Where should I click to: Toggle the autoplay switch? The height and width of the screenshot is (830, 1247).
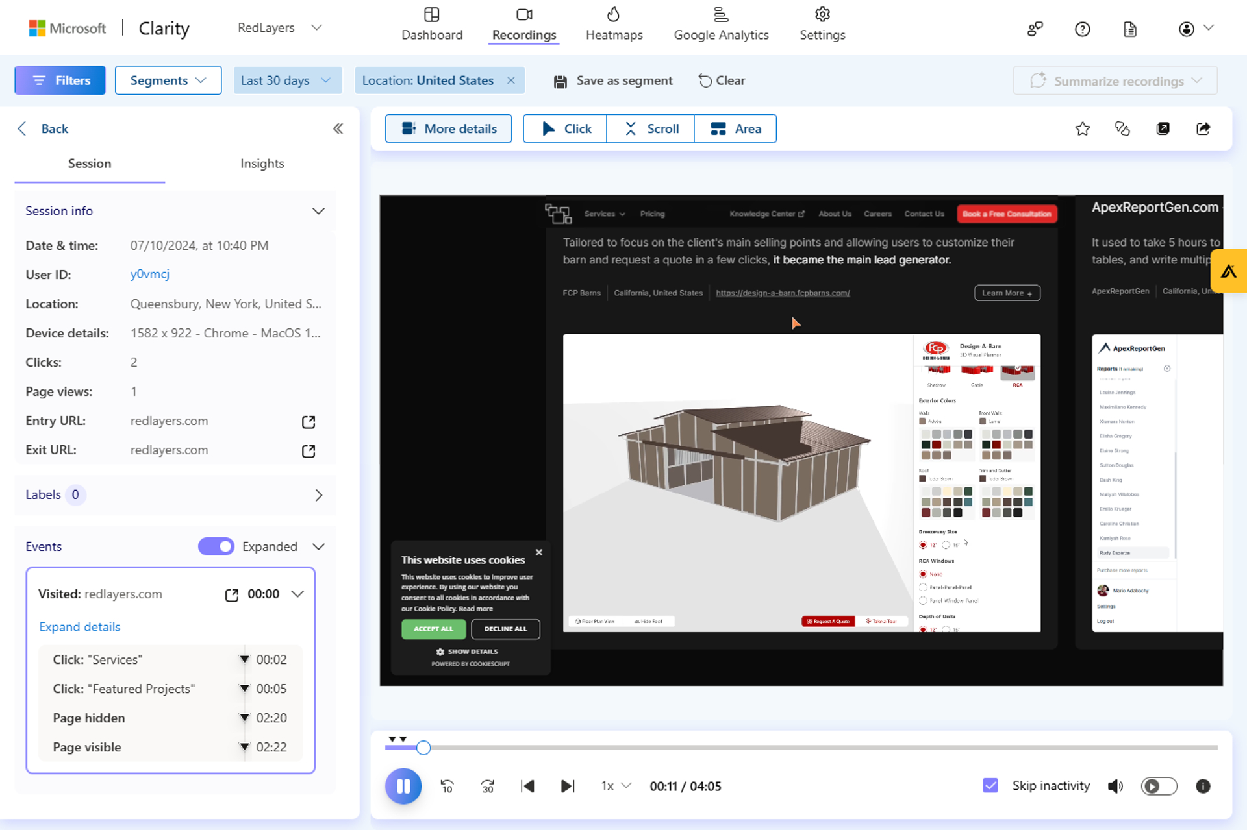pos(1159,786)
